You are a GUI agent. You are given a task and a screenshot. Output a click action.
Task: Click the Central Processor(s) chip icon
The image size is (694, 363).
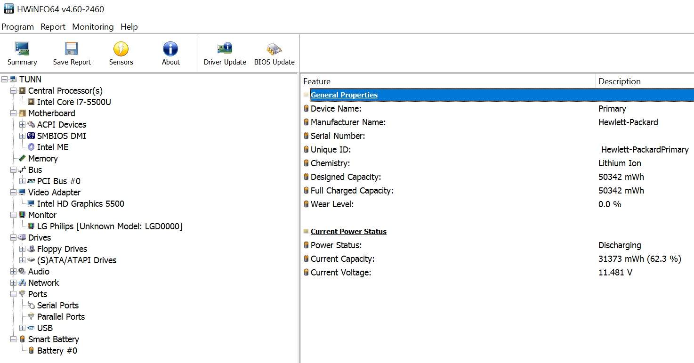click(22, 90)
